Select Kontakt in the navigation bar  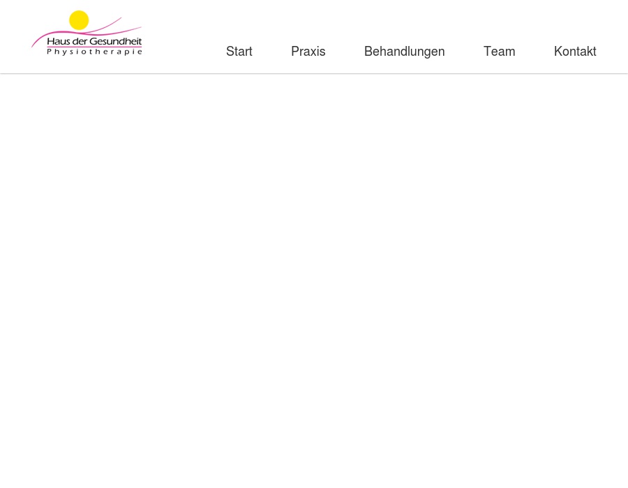[574, 52]
